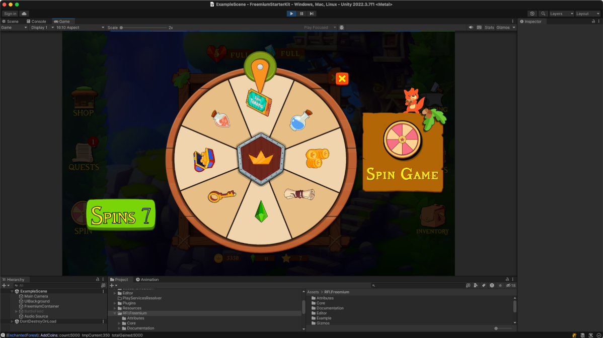Switch to the Console tab
This screenshot has height=338, width=603.
[36, 22]
